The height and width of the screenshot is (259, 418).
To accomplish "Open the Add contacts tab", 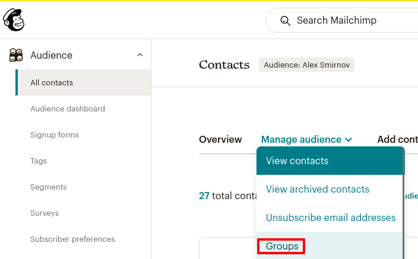I will (x=397, y=139).
